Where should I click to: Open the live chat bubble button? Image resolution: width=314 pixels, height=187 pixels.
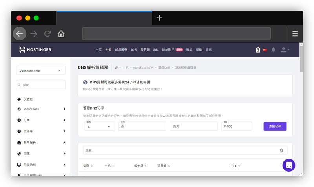(289, 165)
